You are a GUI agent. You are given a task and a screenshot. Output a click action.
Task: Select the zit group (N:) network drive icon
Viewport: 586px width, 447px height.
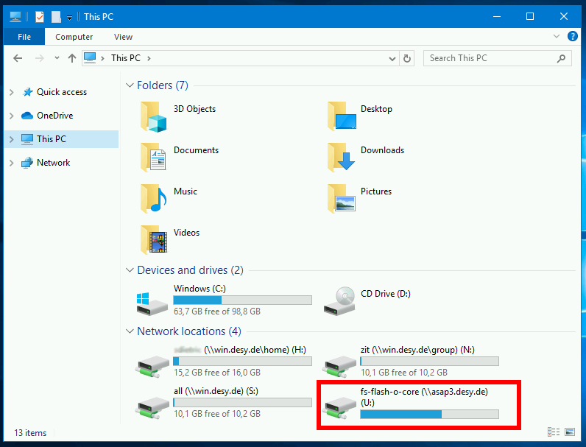click(x=339, y=366)
